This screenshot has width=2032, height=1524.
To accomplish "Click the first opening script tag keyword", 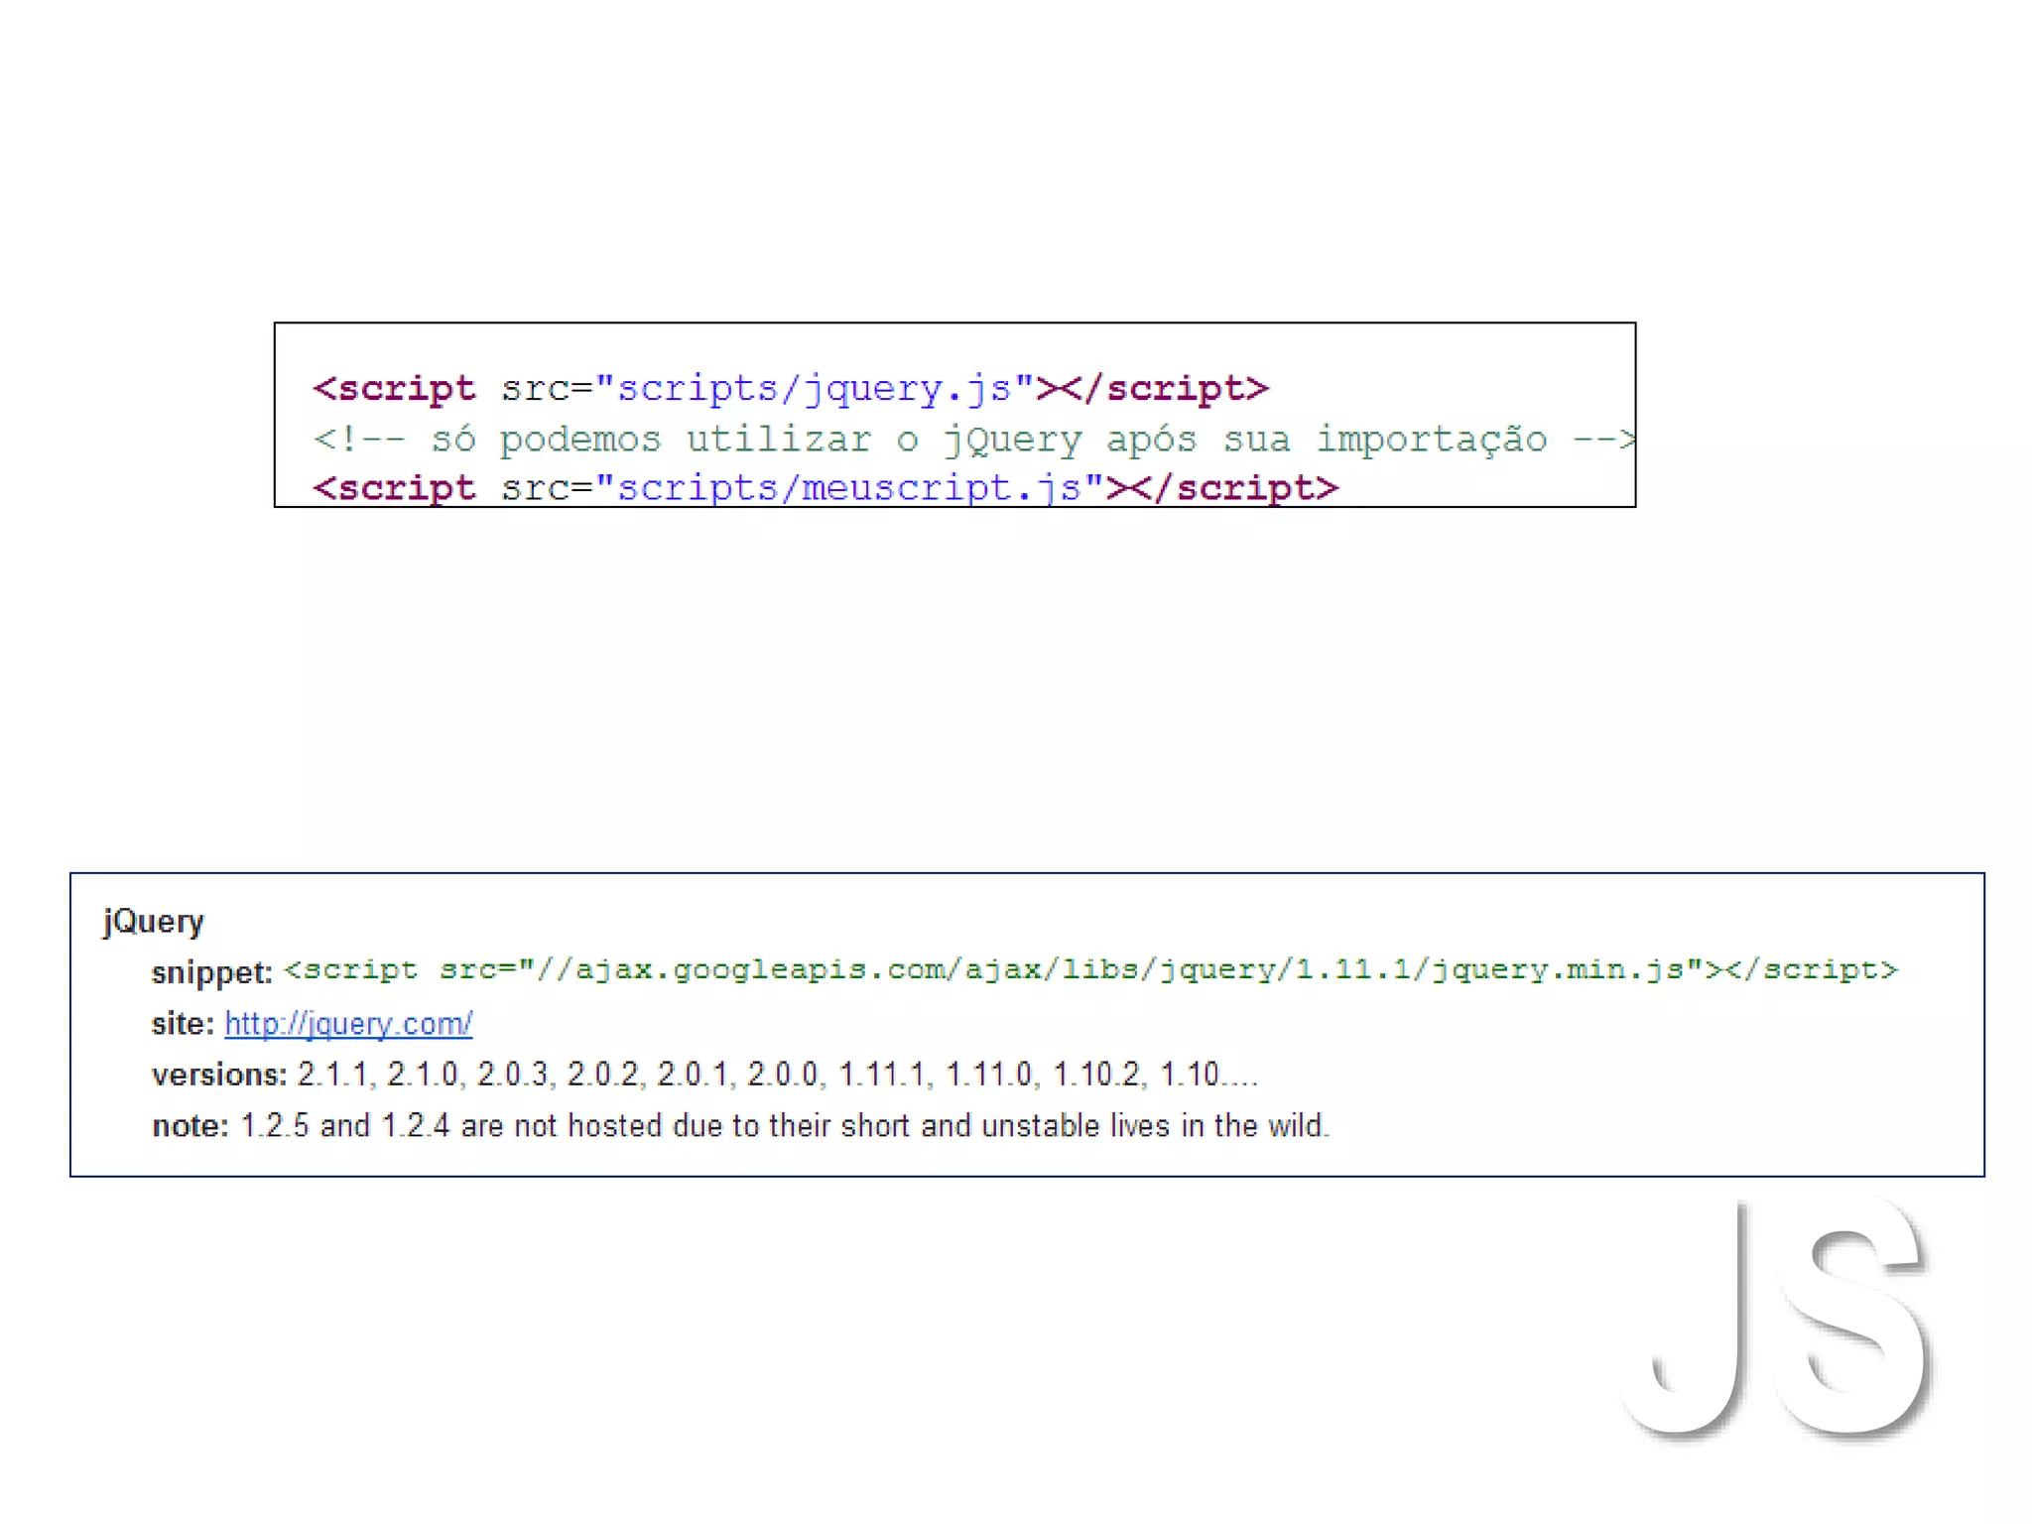I will [x=395, y=388].
